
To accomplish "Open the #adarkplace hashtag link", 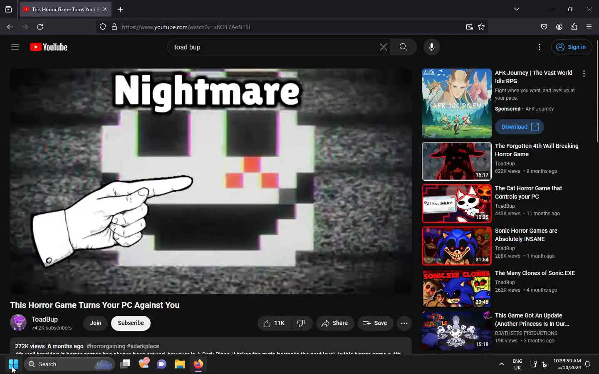I will click(x=143, y=346).
